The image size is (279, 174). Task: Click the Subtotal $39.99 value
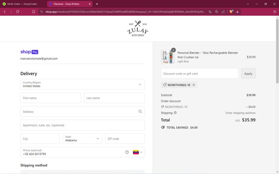251,95
